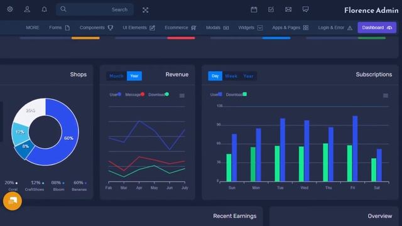Click the Dashboard button

(377, 28)
